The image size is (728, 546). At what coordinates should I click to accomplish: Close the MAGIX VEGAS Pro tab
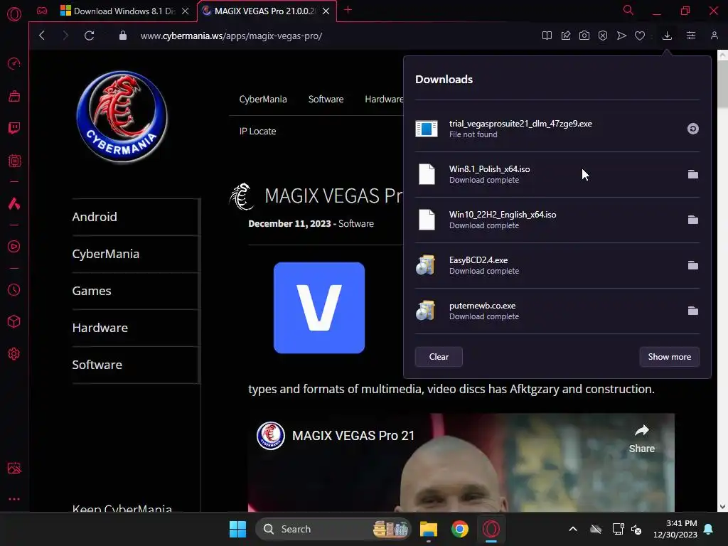pyautogui.click(x=326, y=11)
